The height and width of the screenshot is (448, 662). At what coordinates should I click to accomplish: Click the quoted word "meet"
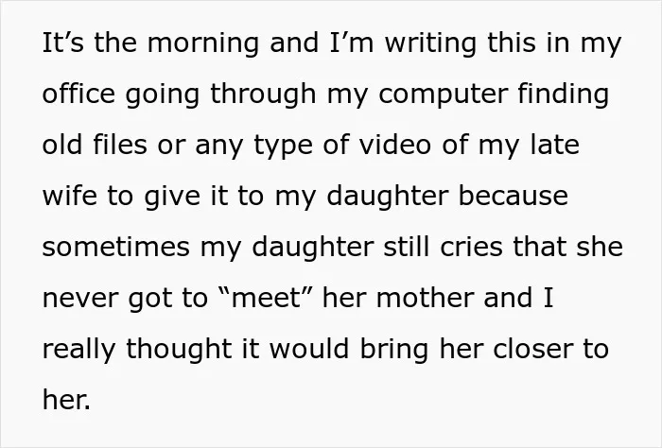click(x=266, y=299)
